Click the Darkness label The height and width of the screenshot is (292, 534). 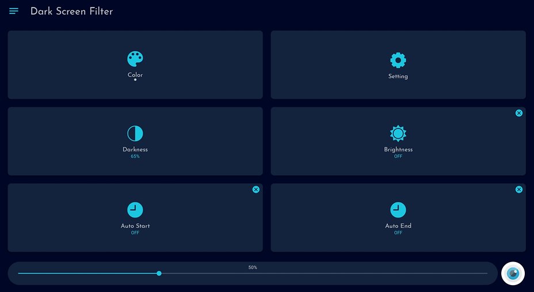pyautogui.click(x=135, y=149)
